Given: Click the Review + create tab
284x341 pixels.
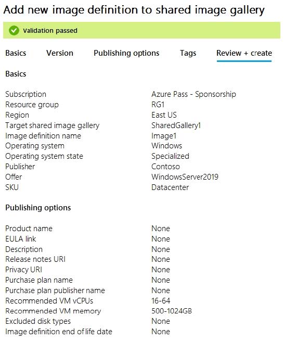Looking at the screenshot, I should [244, 53].
